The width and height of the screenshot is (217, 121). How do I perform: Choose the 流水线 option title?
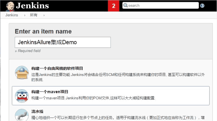pyautogui.click(x=38, y=111)
